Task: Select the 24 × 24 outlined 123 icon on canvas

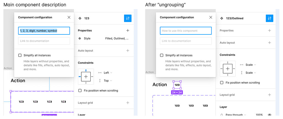Action: (x=177, y=85)
